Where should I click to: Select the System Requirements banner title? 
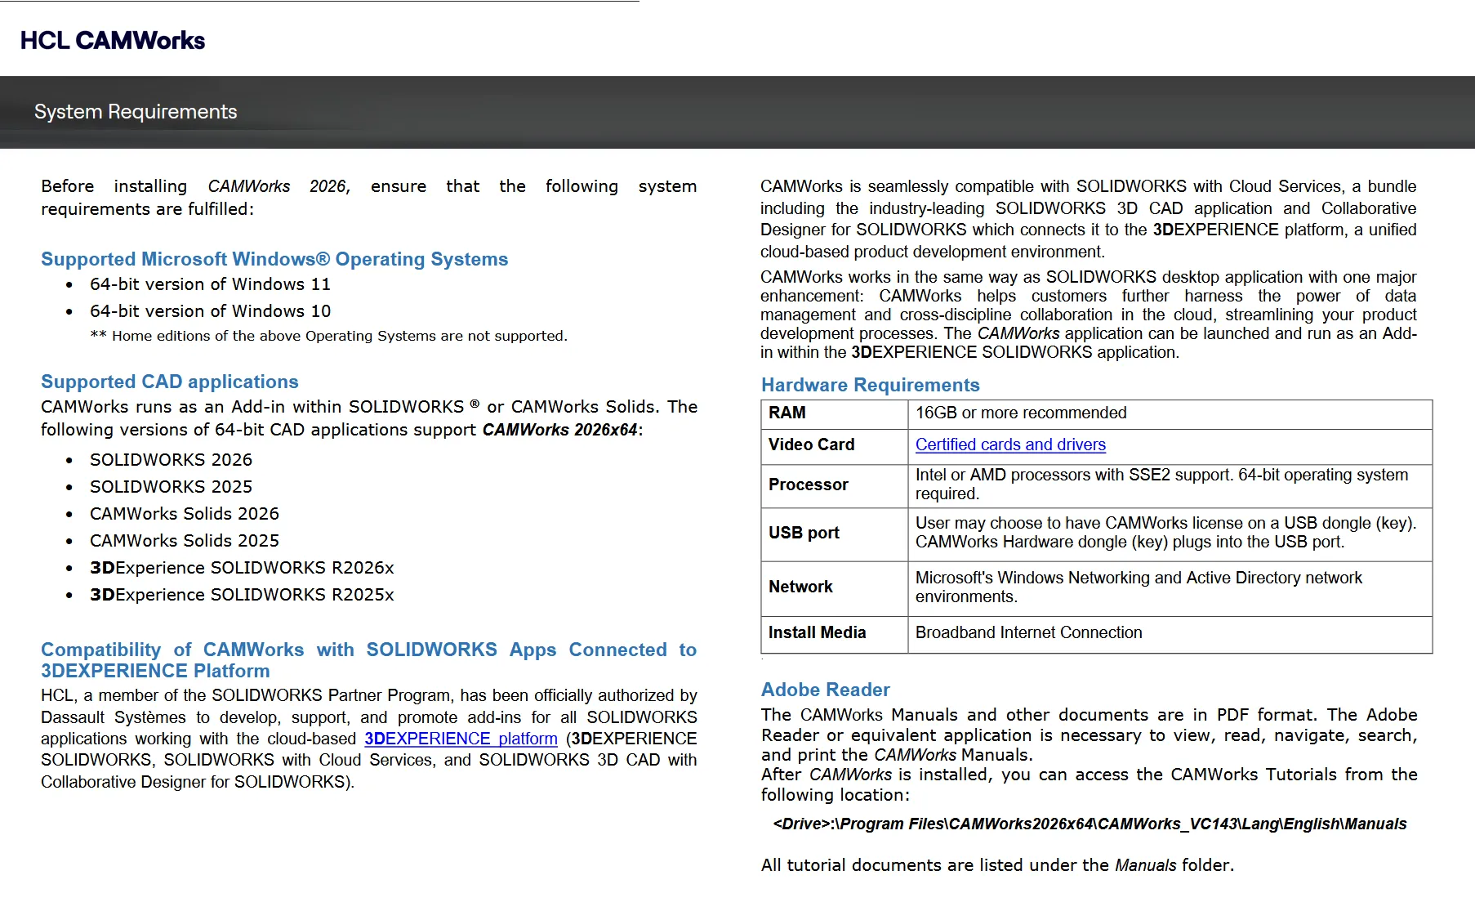136,112
